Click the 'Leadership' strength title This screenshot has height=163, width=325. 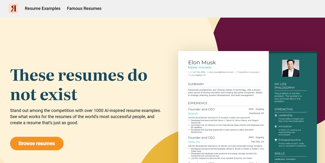[x=285, y=115]
